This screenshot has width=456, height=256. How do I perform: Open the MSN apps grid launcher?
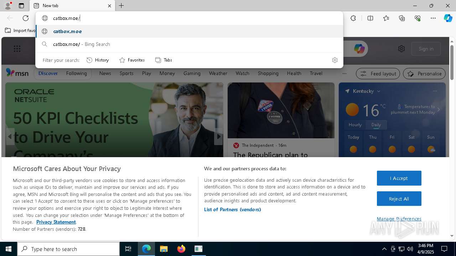coord(17,49)
